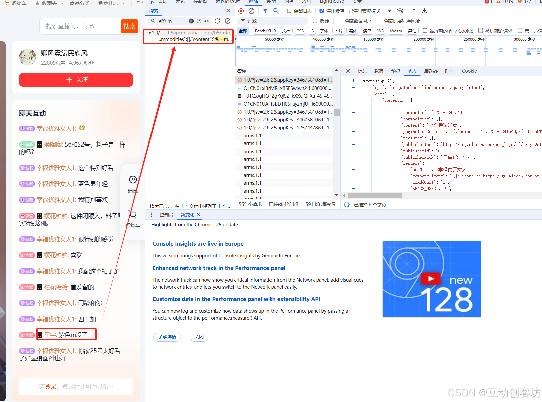Viewport: 542px width, 402px height.
Task: Open 'Console insights are live in Europe' link
Action: click(198, 244)
